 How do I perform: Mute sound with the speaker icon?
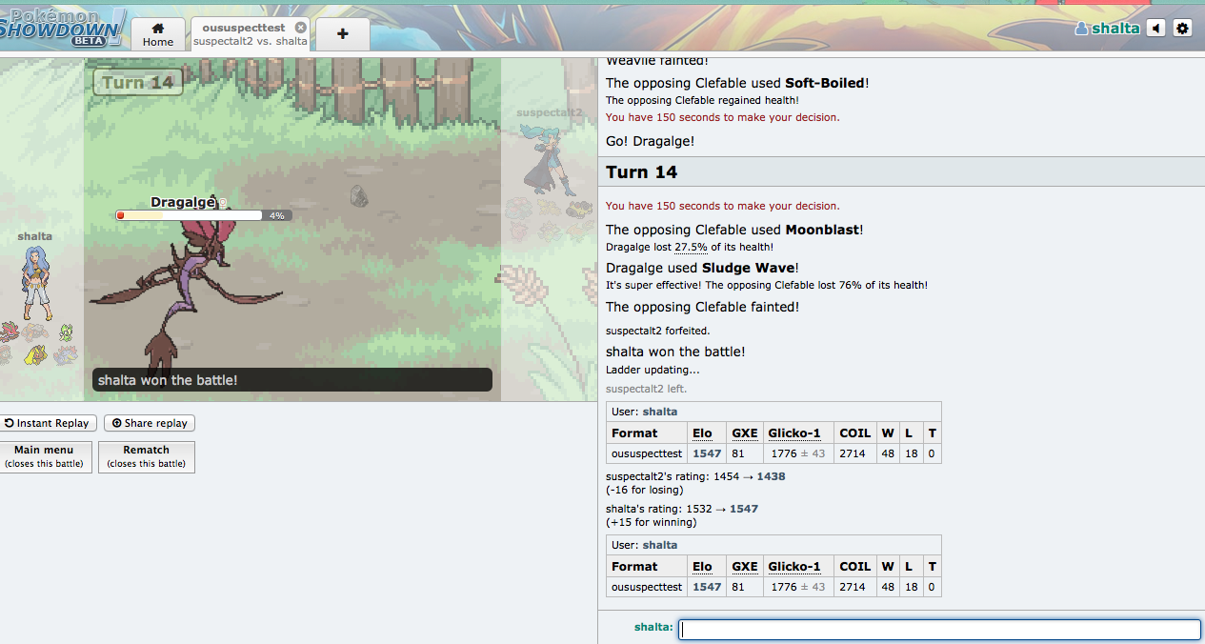coord(1155,28)
